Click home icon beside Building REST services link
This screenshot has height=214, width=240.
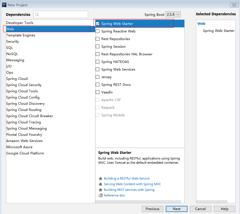tap(101, 190)
